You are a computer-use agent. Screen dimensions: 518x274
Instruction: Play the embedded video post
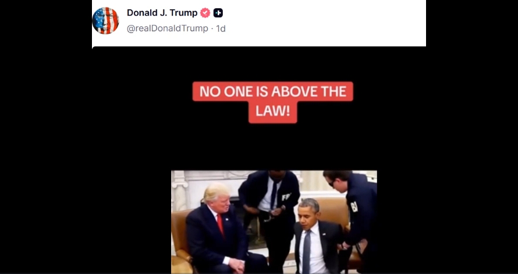(259, 160)
